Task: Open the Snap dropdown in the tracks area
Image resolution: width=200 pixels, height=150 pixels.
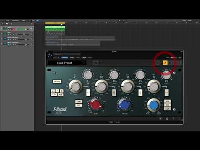Action: click(184, 20)
